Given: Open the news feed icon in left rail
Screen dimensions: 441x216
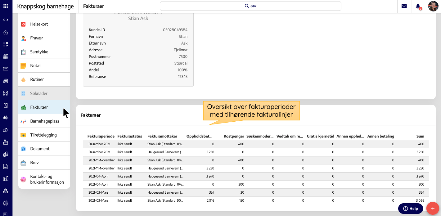Looking at the screenshot, I should [6, 81].
